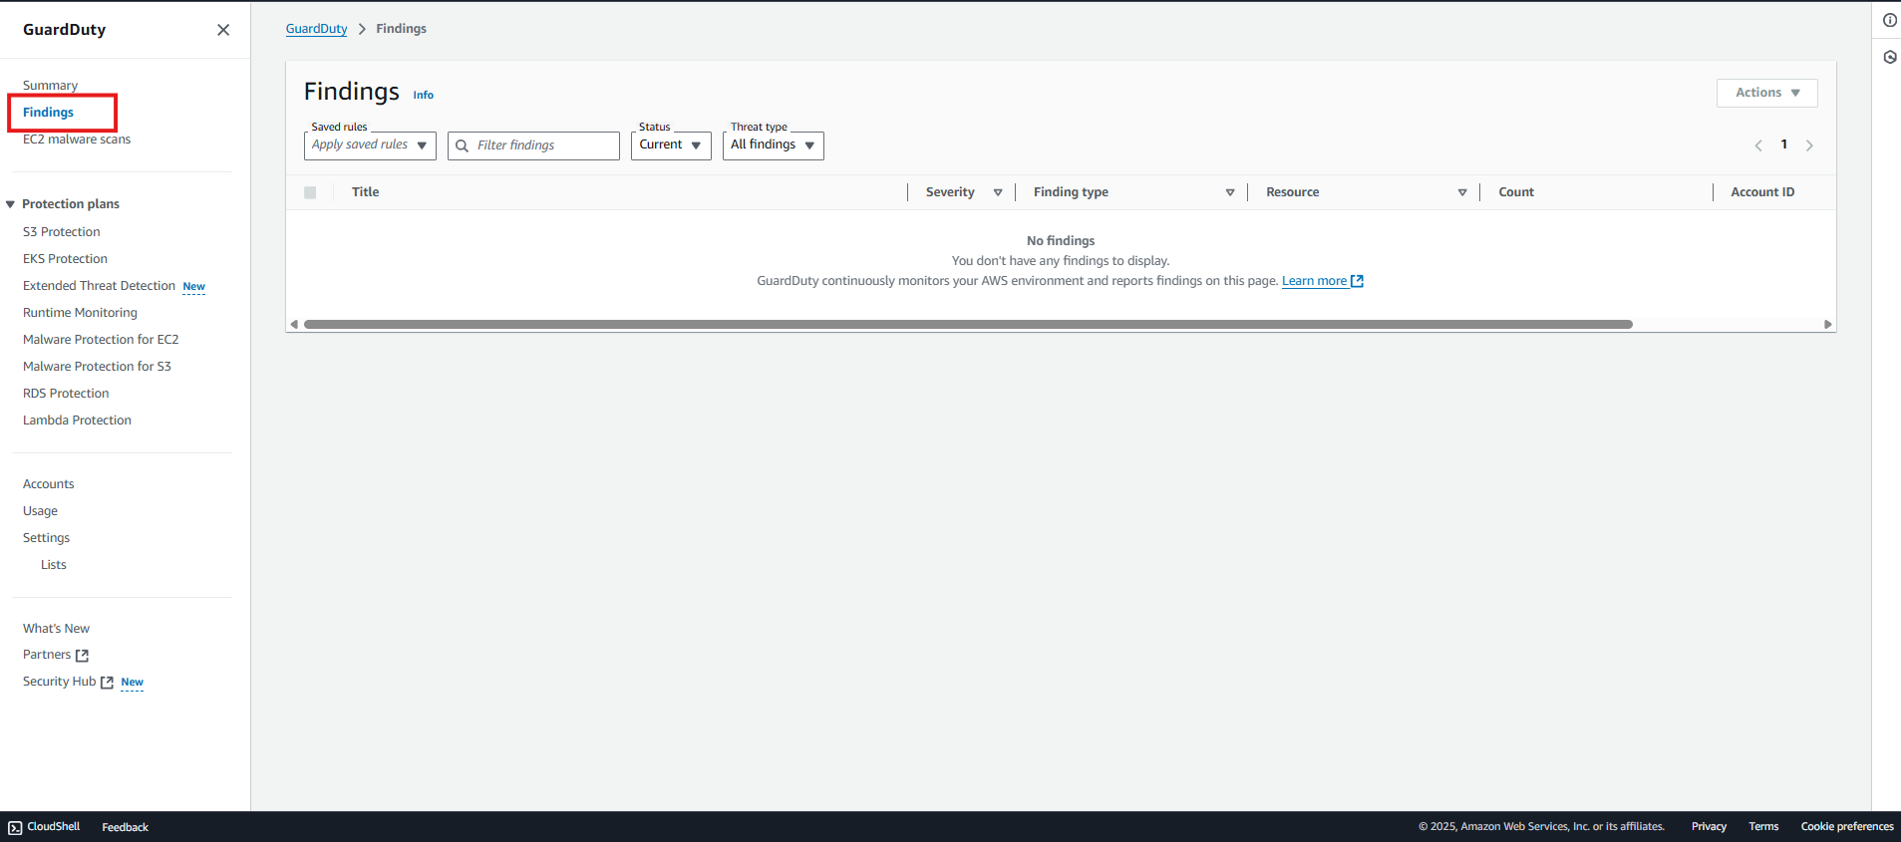Collapse the Protection plans section
This screenshot has height=842, width=1901.
[11, 204]
